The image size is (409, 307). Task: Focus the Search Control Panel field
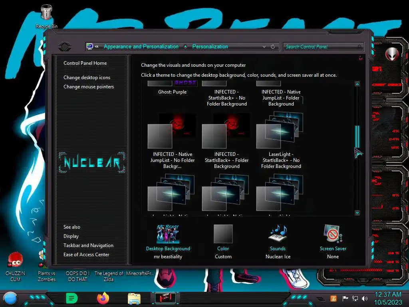tap(323, 47)
